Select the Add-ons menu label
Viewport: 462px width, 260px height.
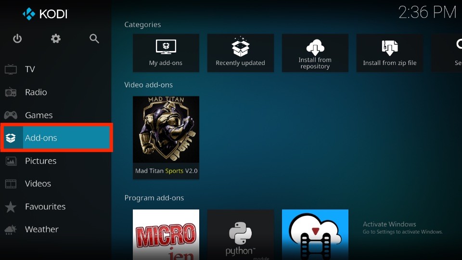coord(41,138)
